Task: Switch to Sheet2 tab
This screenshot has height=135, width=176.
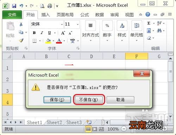Action: (x=54, y=122)
